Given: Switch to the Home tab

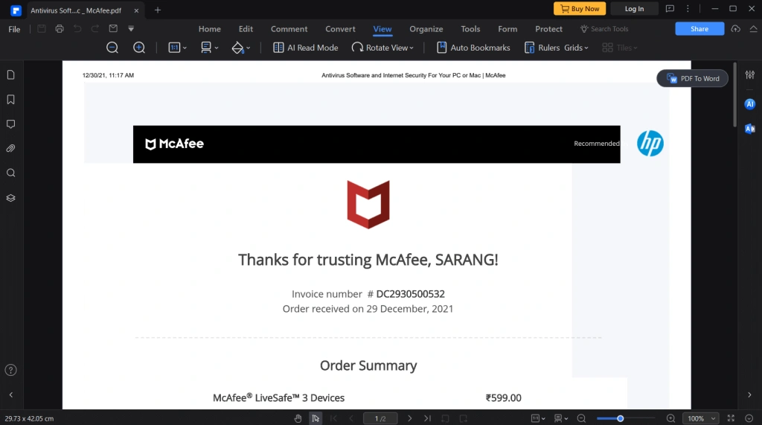Looking at the screenshot, I should click(209, 29).
